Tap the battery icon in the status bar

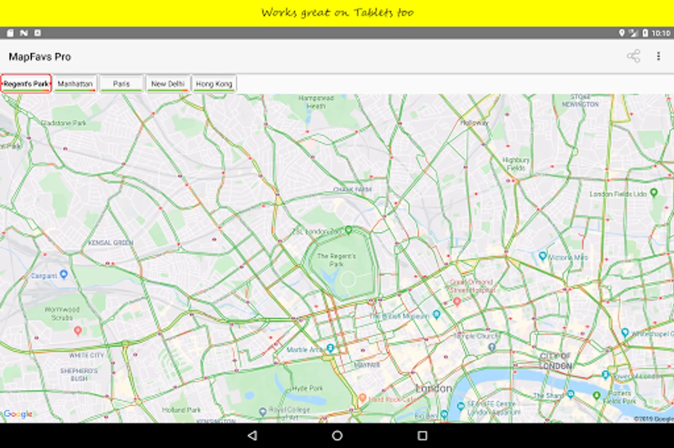point(645,33)
